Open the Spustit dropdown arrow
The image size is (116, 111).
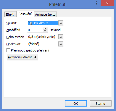61,23
